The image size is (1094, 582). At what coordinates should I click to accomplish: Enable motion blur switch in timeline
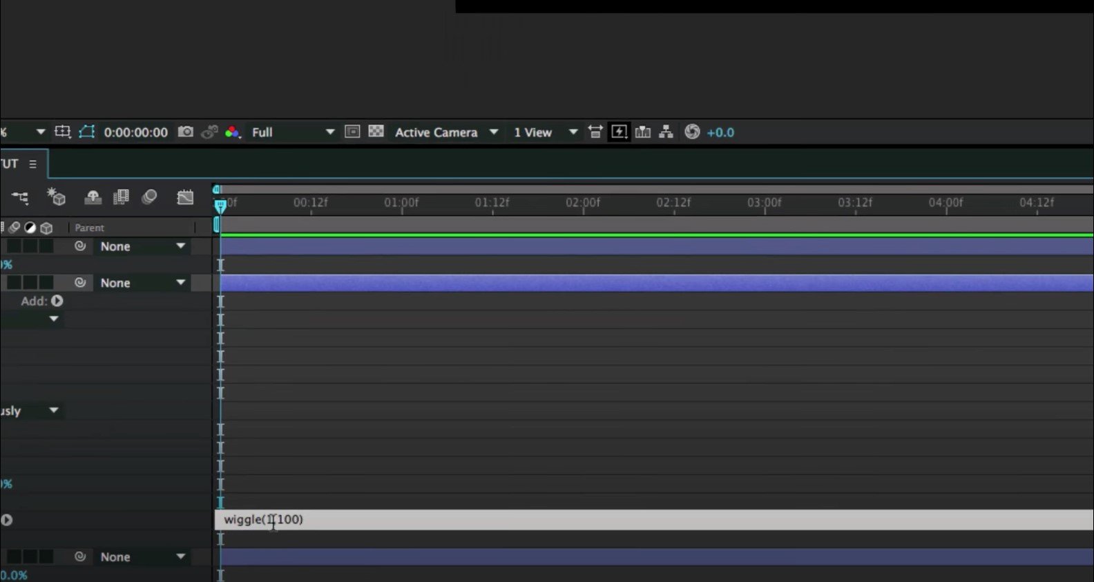click(x=149, y=197)
